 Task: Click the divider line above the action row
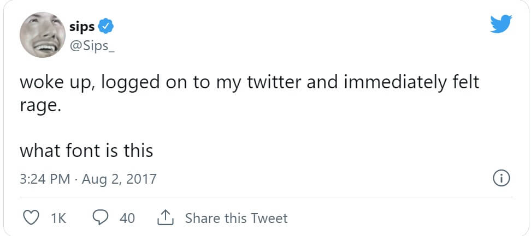point(265,197)
